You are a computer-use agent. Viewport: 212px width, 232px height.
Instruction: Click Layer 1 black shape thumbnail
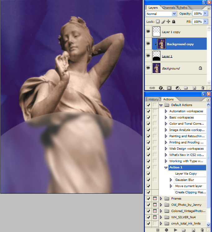(x=156, y=56)
